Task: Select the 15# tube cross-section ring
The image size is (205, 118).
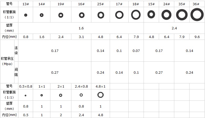Action: point(151,14)
